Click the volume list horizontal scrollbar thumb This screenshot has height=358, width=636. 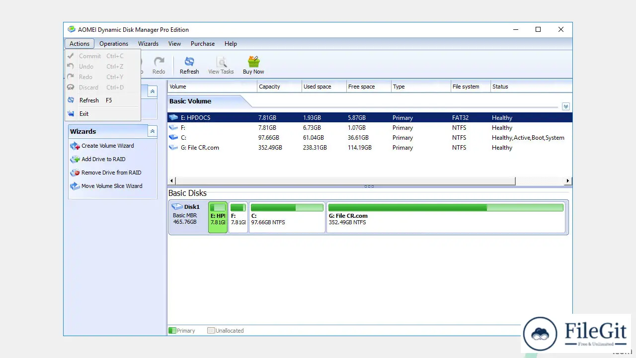(345, 181)
